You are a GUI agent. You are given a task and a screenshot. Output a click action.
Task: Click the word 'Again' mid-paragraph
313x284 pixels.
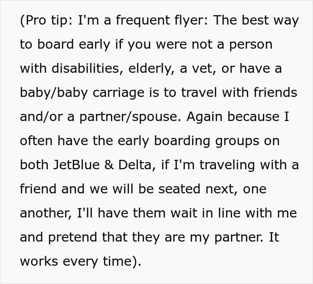(x=204, y=117)
